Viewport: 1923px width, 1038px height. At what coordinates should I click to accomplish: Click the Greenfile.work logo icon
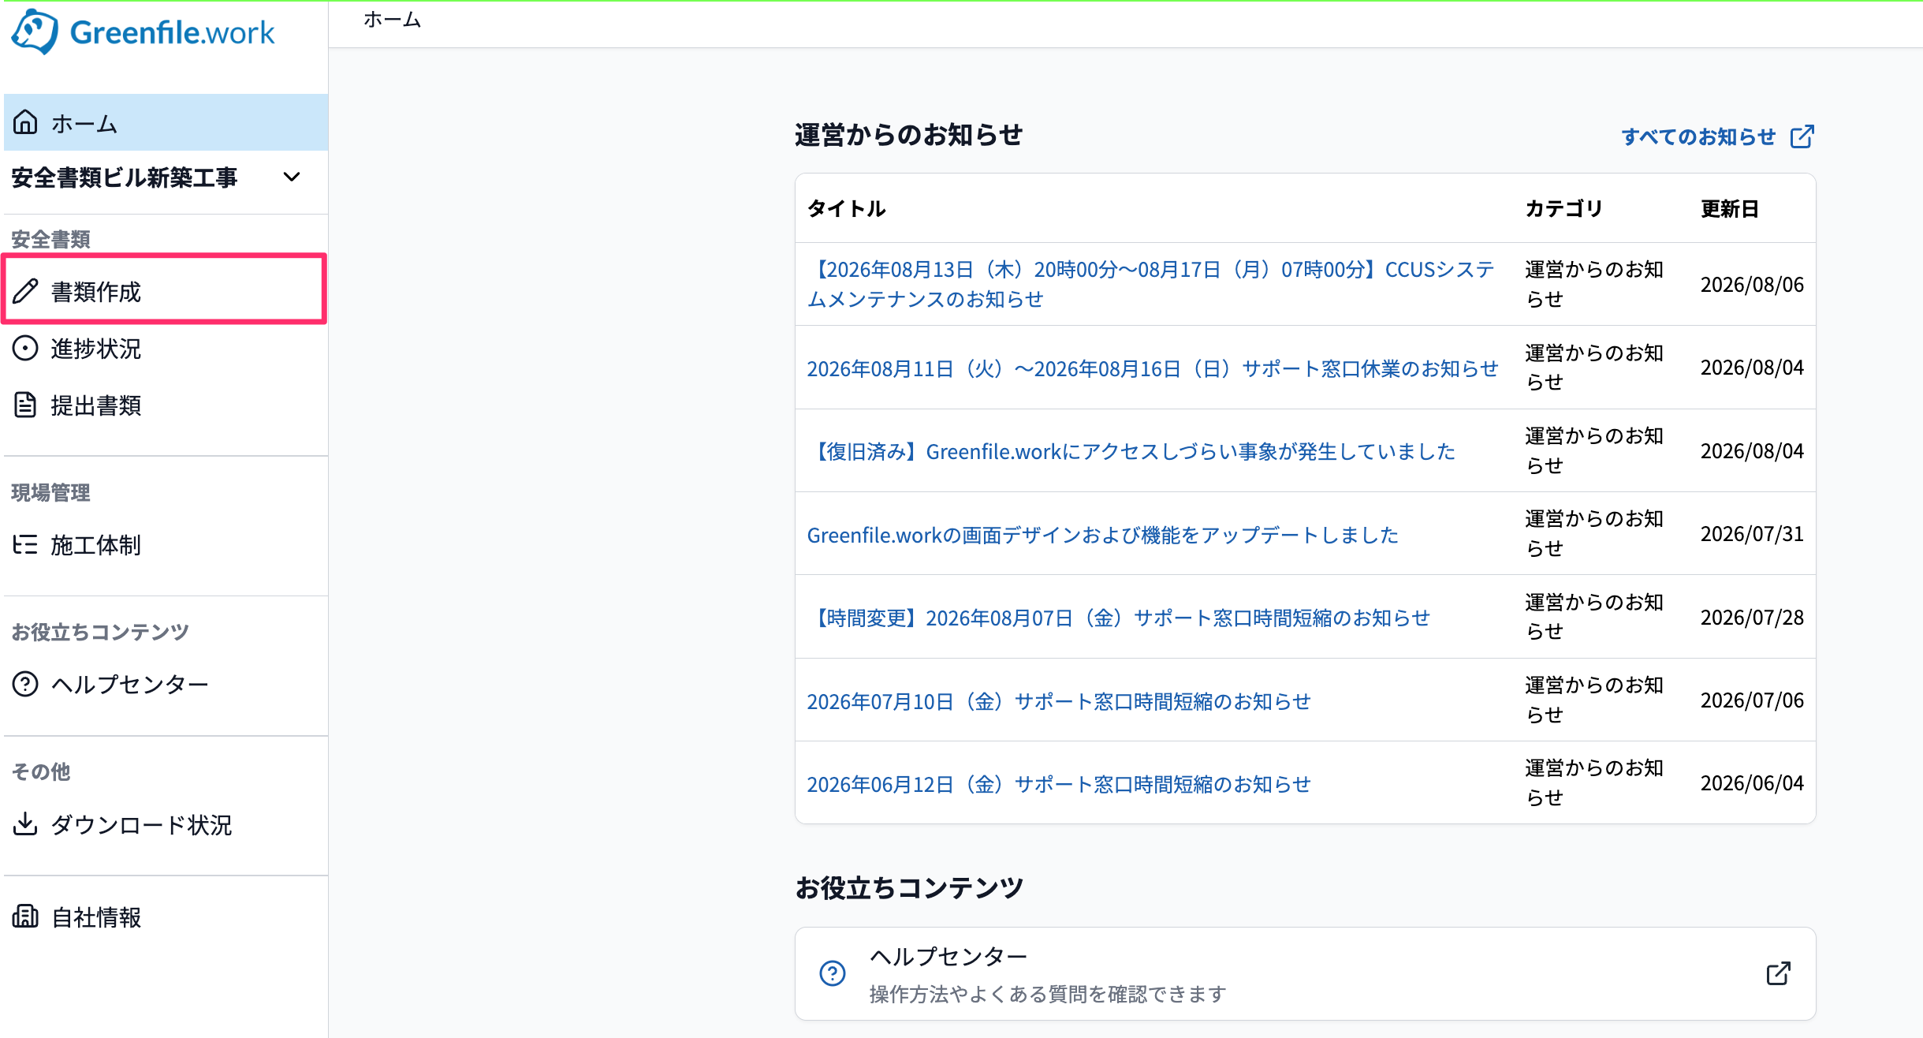click(35, 32)
